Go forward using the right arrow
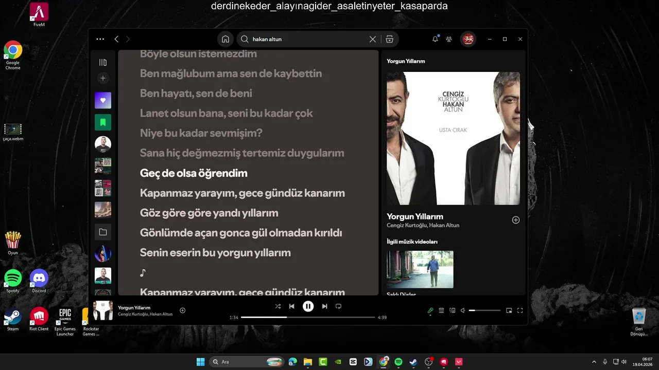 [128, 39]
